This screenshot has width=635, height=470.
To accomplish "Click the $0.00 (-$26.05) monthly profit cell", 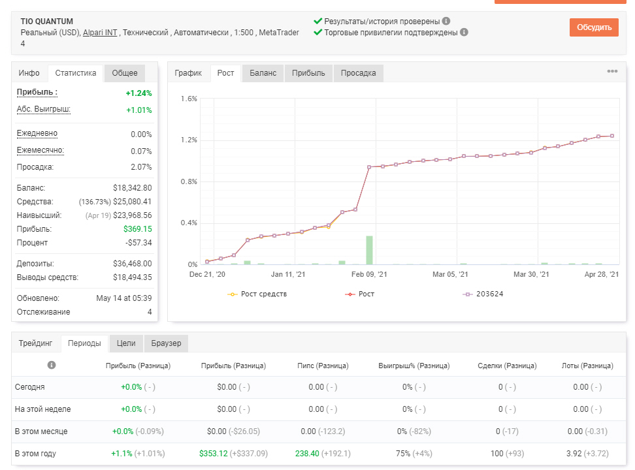I will click(x=233, y=431).
